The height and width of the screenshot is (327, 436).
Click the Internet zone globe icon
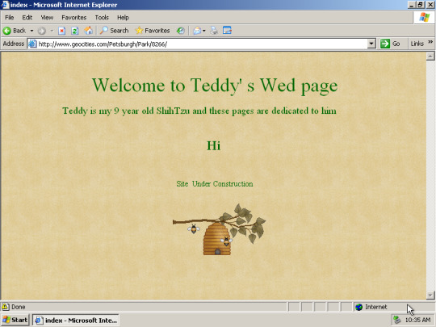click(x=359, y=307)
